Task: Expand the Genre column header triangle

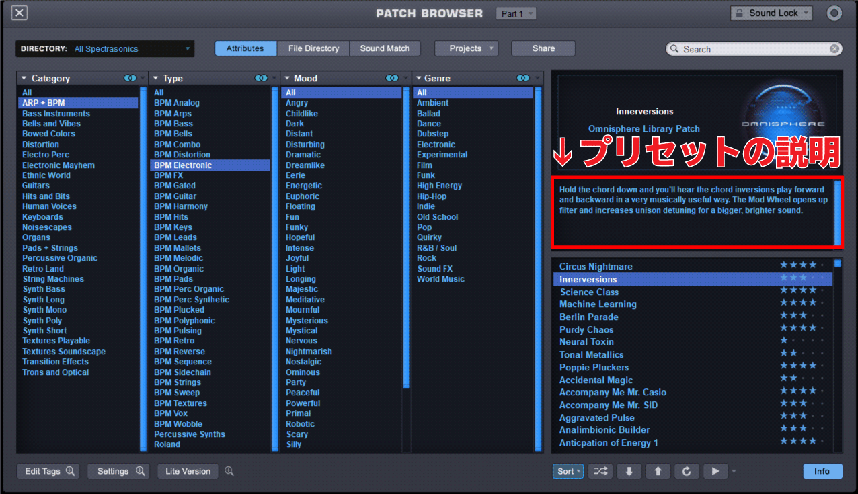Action: (x=418, y=79)
